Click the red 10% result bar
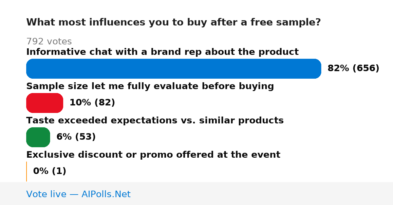 point(45,103)
